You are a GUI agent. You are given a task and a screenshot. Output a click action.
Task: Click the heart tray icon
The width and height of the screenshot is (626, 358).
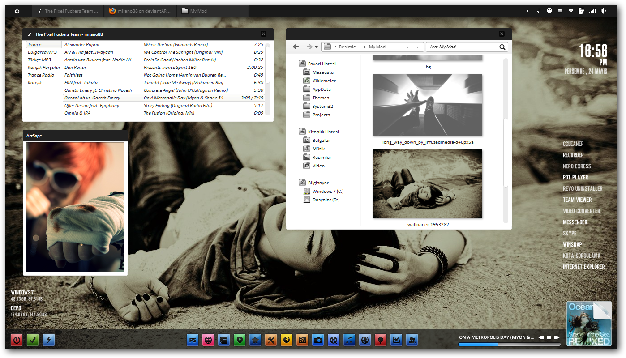(x=571, y=11)
